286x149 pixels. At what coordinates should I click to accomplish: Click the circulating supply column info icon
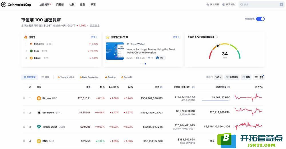pos(229,87)
